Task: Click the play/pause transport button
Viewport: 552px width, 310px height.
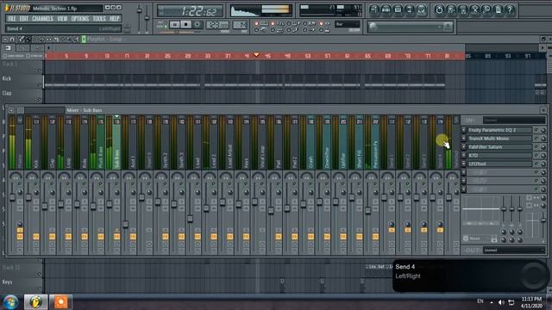Action: point(174,25)
